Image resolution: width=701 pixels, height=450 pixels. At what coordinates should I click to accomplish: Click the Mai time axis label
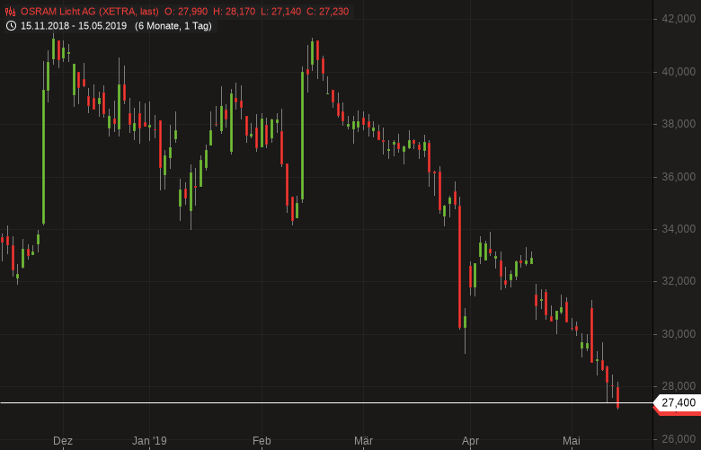pos(572,441)
